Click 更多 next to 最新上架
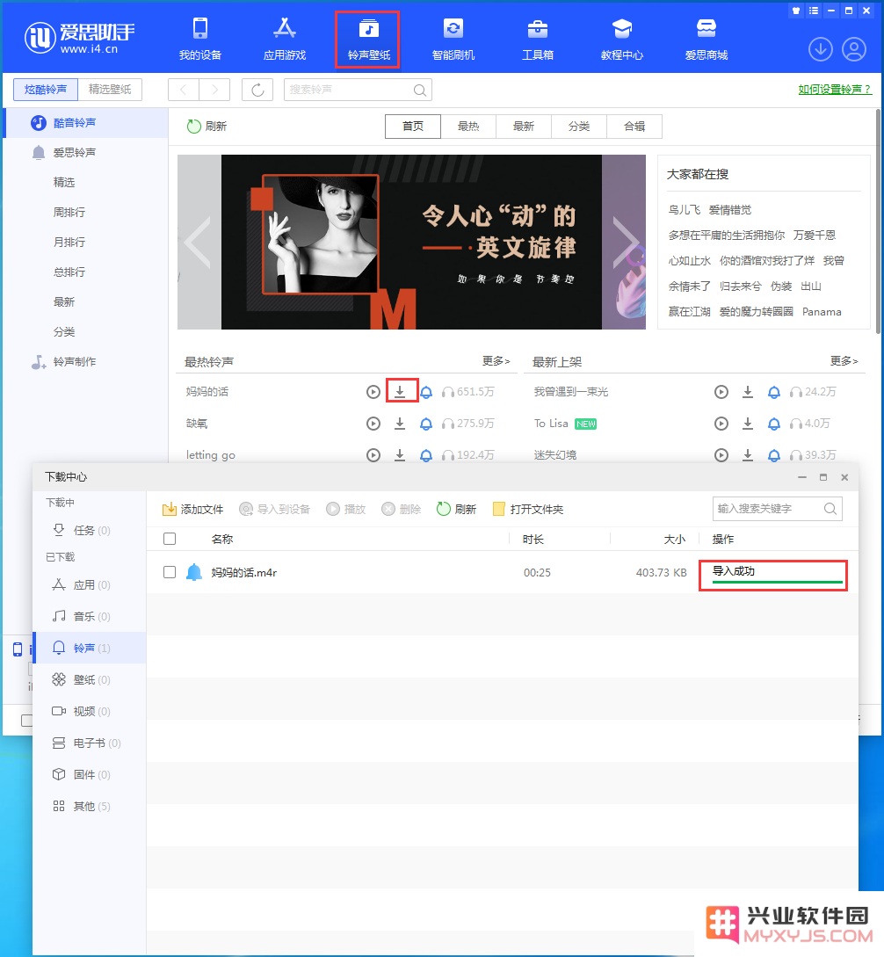Viewport: 884px width, 957px height. [x=844, y=361]
